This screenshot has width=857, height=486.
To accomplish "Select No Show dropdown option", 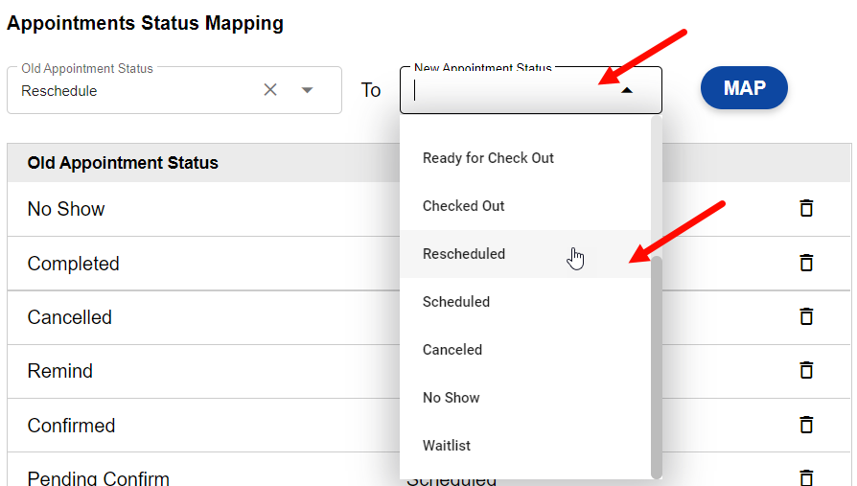I will (x=451, y=398).
